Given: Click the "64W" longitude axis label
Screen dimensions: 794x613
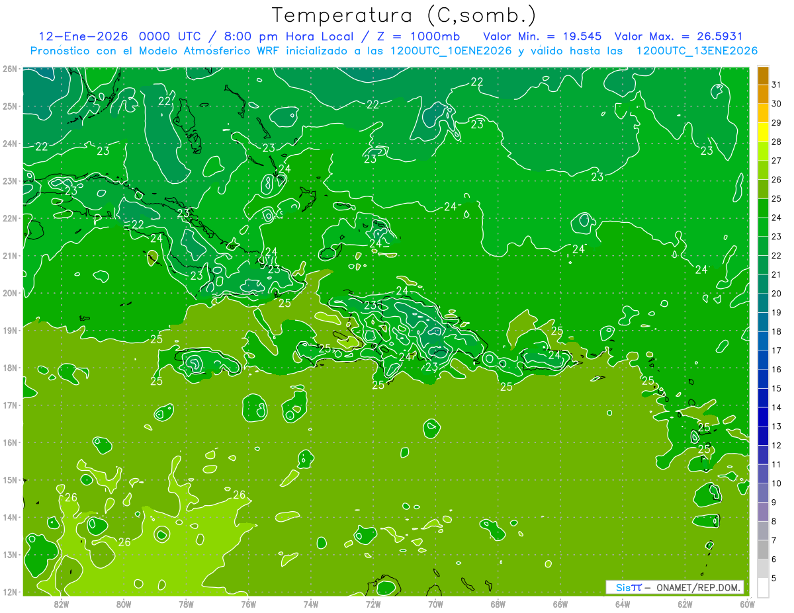Looking at the screenshot, I should (x=623, y=604).
